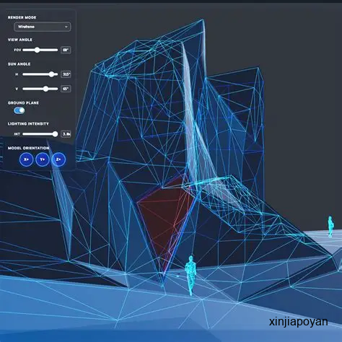
Task: Click the FOV slider handle
Action: tap(37, 50)
